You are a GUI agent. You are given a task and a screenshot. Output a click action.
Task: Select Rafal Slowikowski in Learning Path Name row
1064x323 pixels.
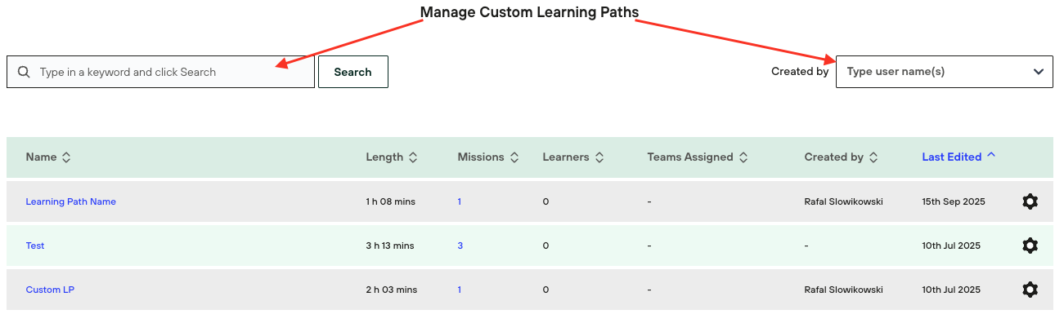843,201
